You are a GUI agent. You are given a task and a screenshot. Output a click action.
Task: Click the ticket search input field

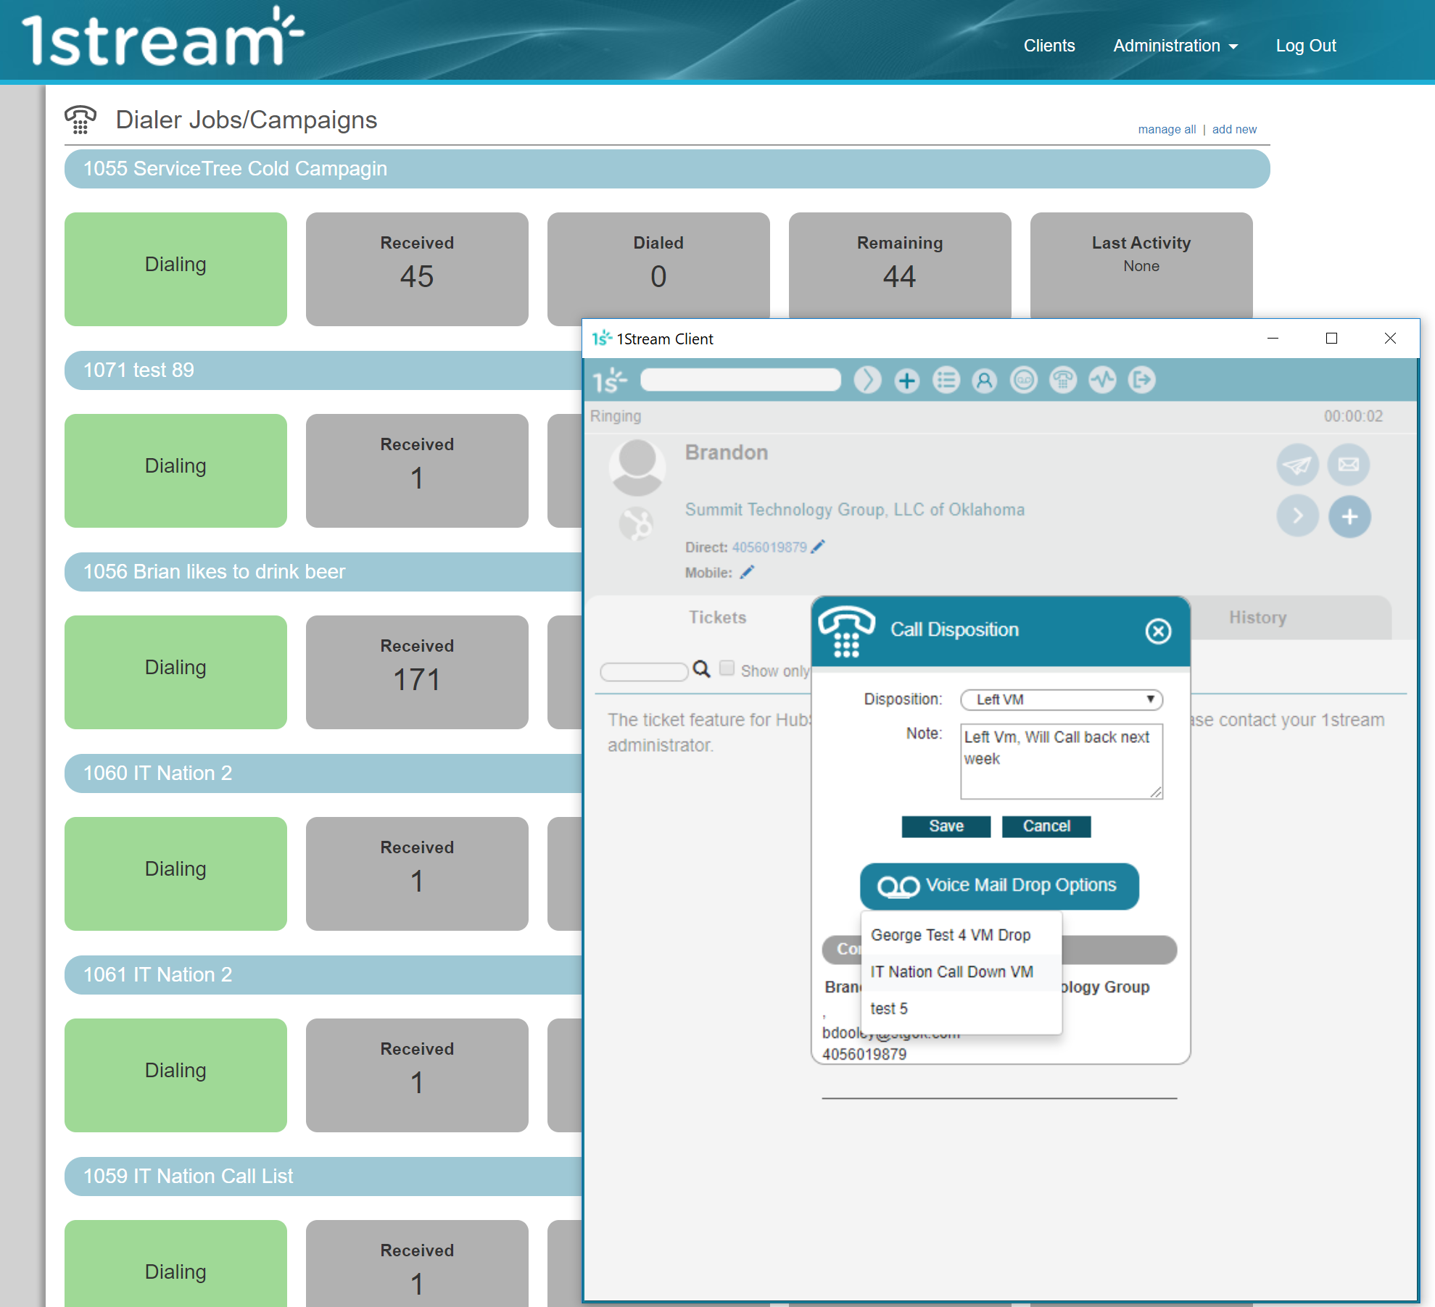point(644,671)
